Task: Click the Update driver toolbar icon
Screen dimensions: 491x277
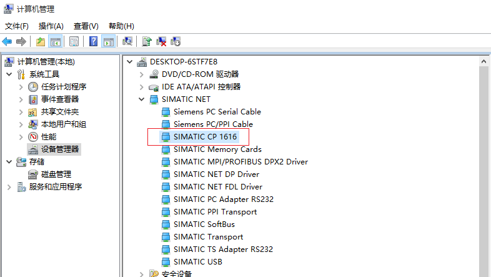Action: coord(147,41)
